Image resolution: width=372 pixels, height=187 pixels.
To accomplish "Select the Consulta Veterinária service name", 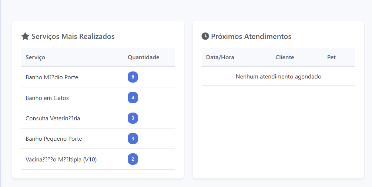I will coord(53,118).
